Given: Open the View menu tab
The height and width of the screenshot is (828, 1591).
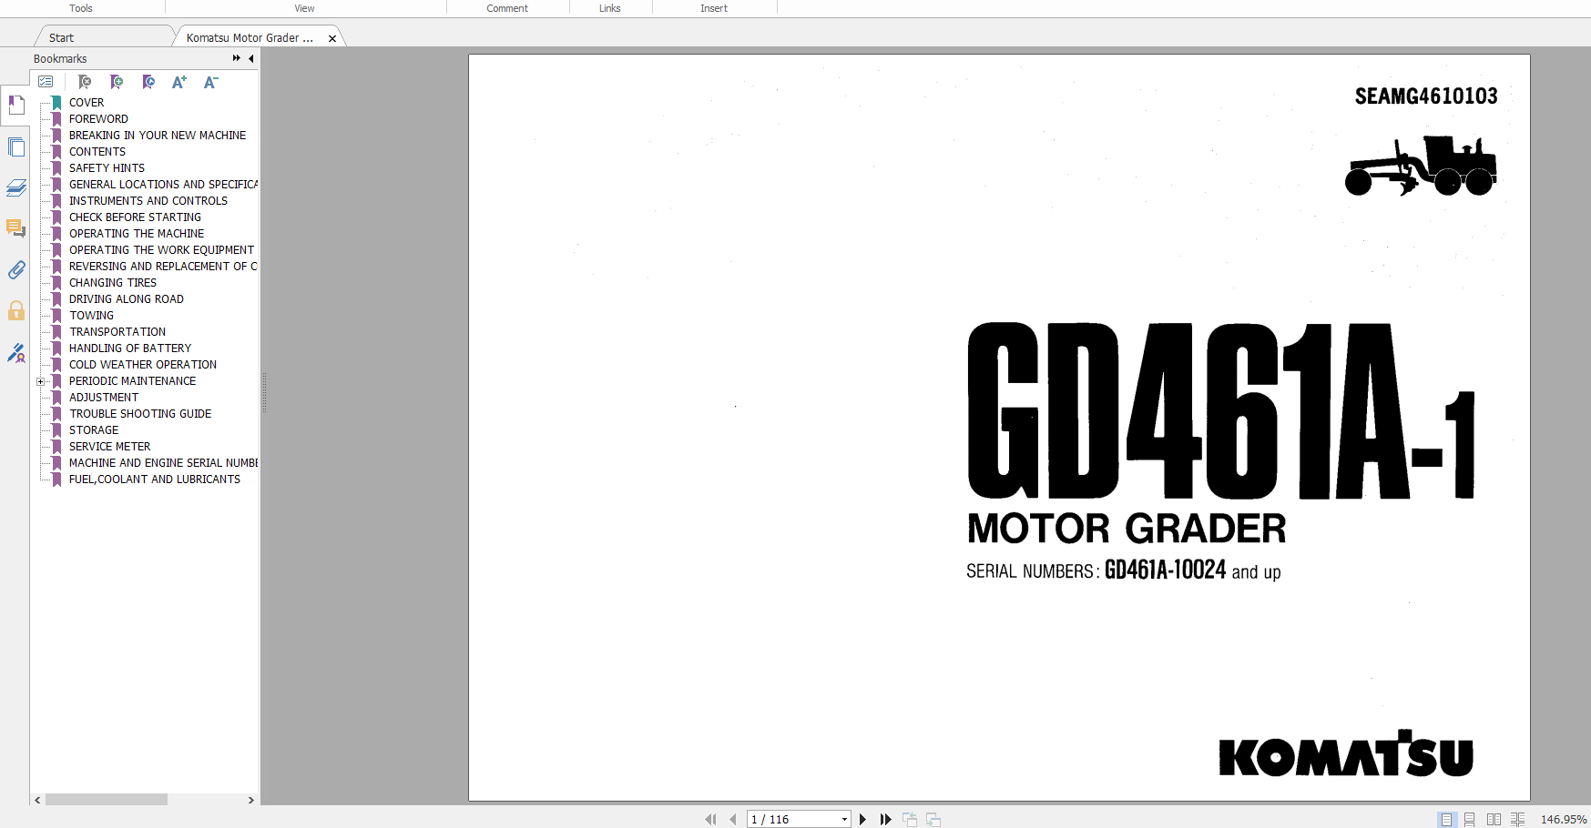Looking at the screenshot, I should (304, 8).
